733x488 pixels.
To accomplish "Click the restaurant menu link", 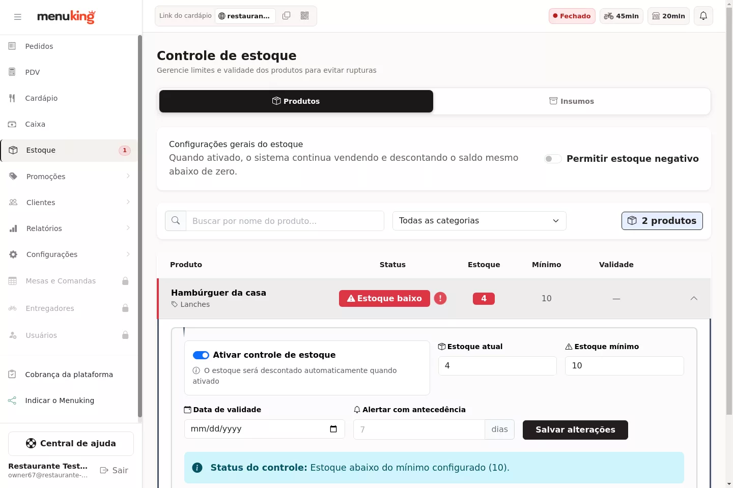I will (245, 16).
